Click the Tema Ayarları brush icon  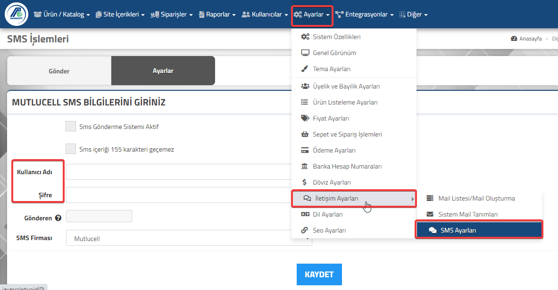point(305,69)
